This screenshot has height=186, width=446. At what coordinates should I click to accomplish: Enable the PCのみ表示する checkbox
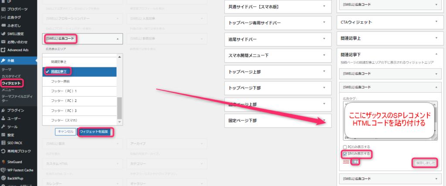(x=345, y=147)
